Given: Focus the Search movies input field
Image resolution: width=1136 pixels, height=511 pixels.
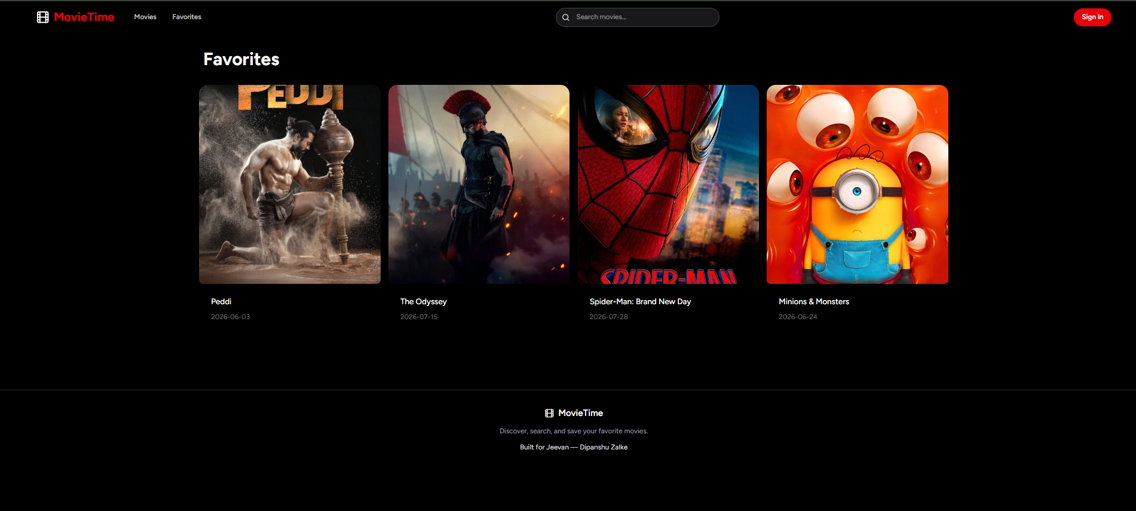Looking at the screenshot, I should pyautogui.click(x=637, y=17).
